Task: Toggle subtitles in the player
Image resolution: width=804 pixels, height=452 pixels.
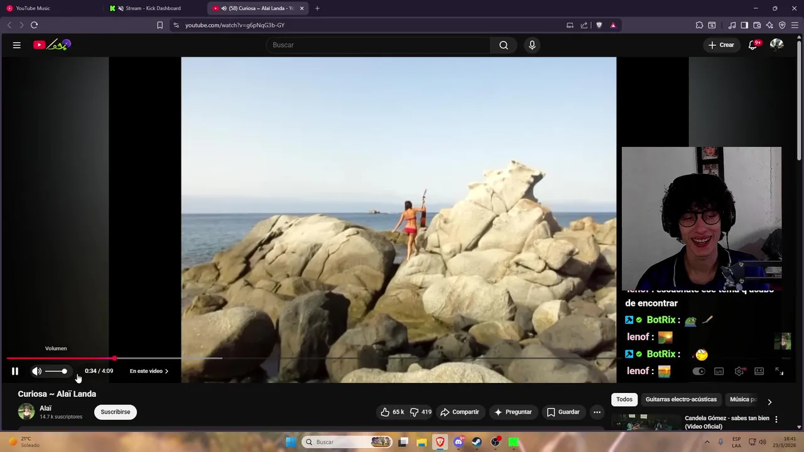Action: tap(719, 371)
